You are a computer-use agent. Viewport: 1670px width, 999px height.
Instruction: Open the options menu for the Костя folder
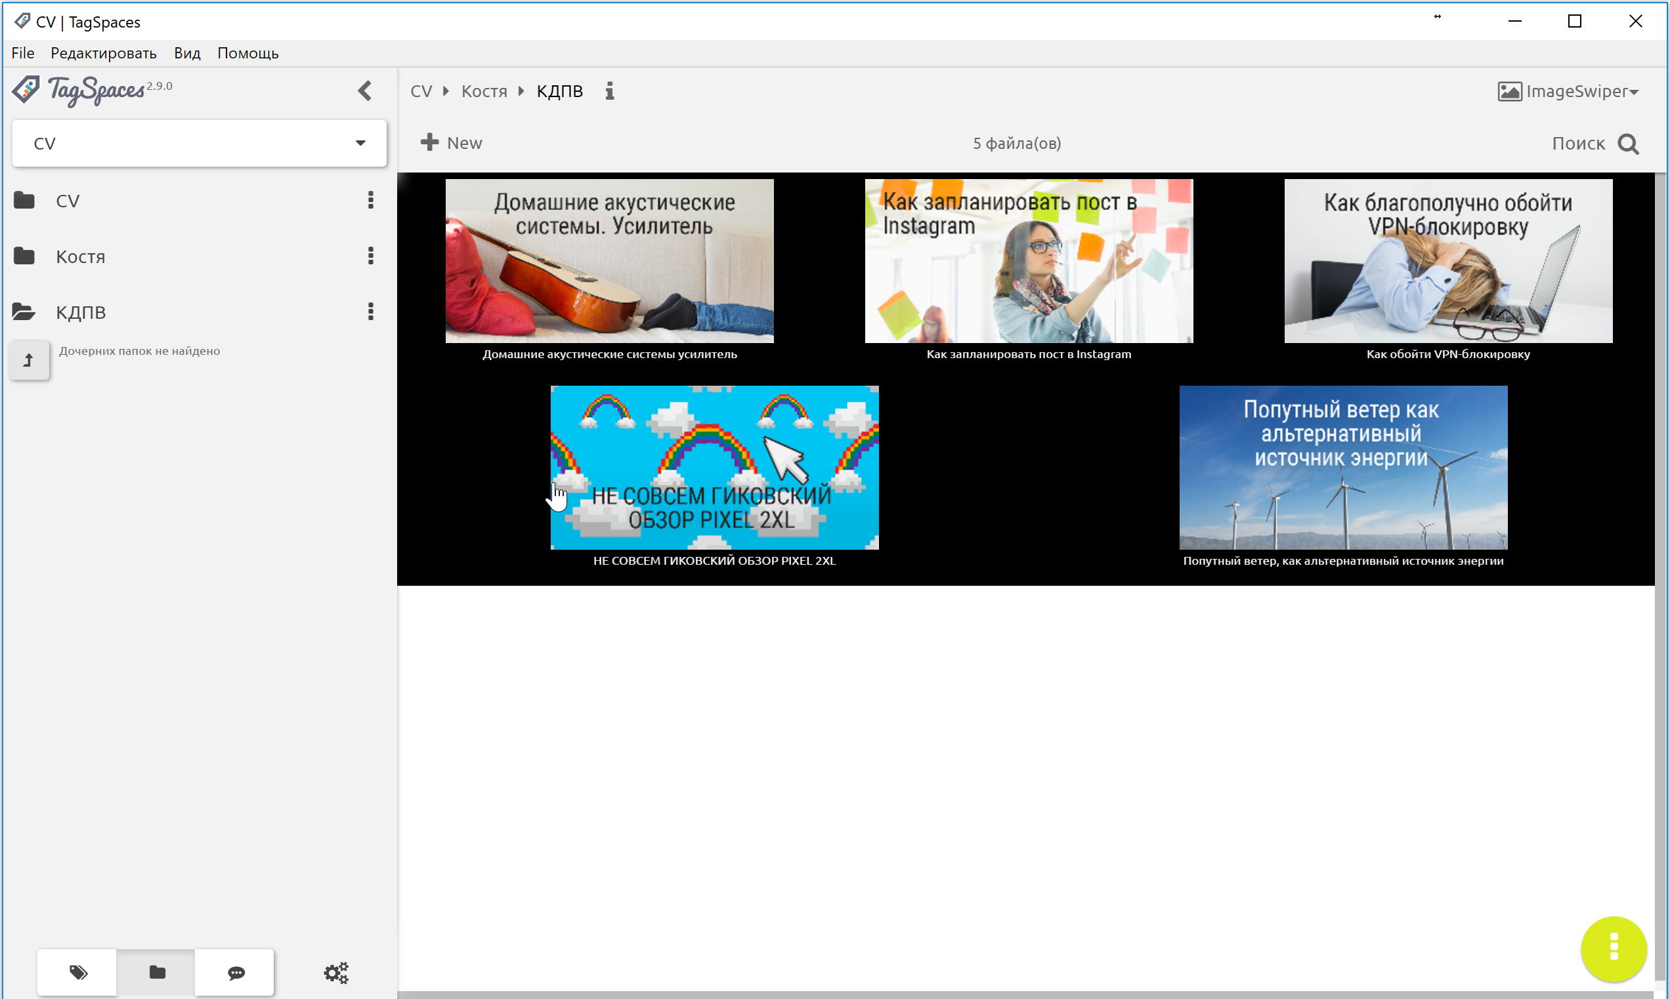tap(370, 256)
